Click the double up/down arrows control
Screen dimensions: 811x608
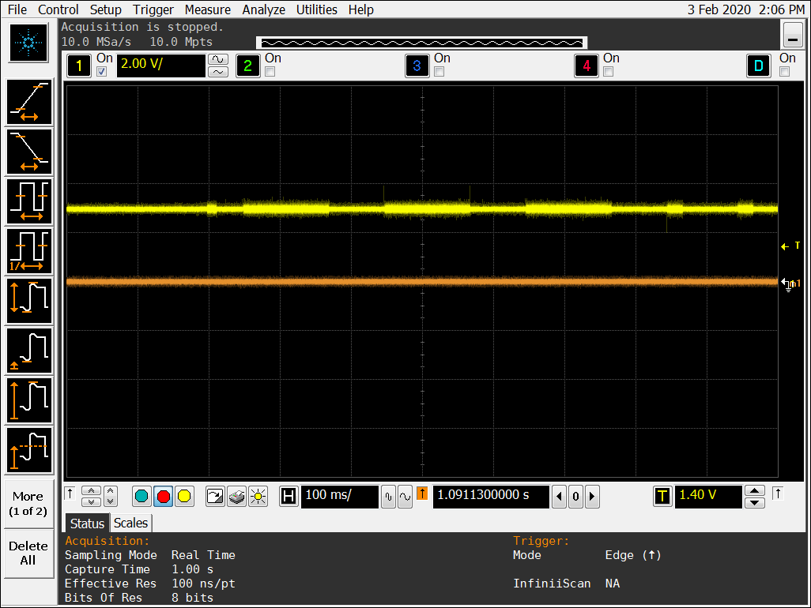tap(110, 497)
